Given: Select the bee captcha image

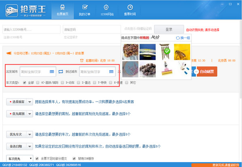Looking at the screenshot, I should [x=182, y=51].
